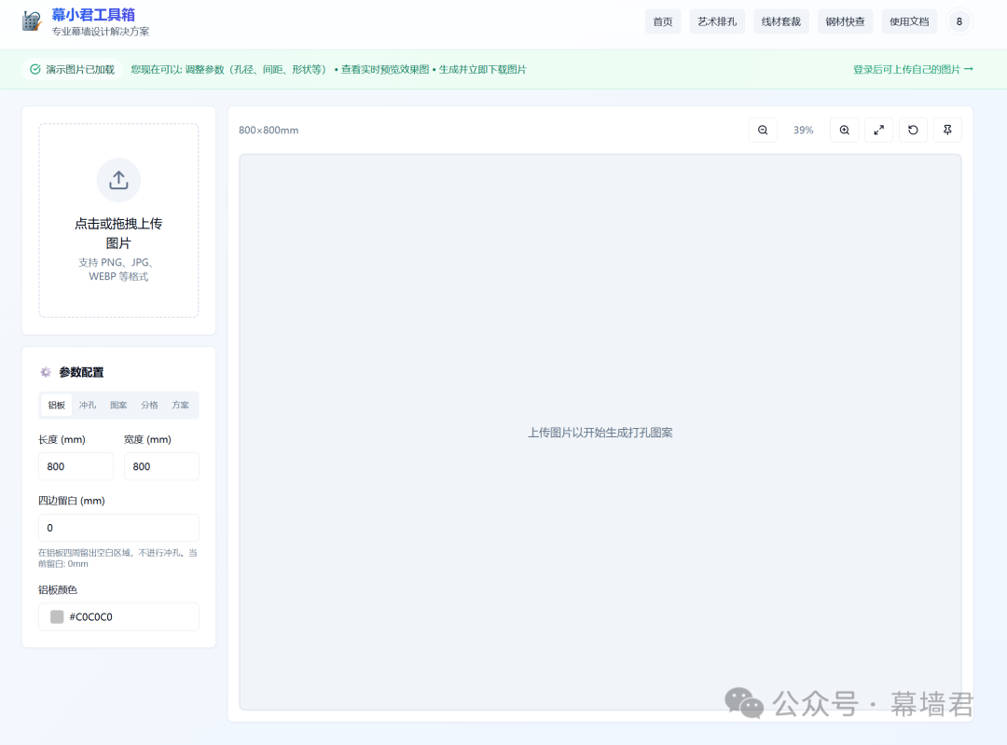Reset the canvas view with the reset icon
The height and width of the screenshot is (745, 1007).
[913, 130]
